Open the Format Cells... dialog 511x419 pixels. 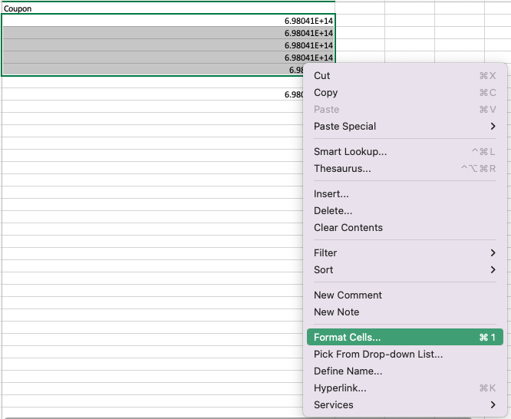point(347,338)
